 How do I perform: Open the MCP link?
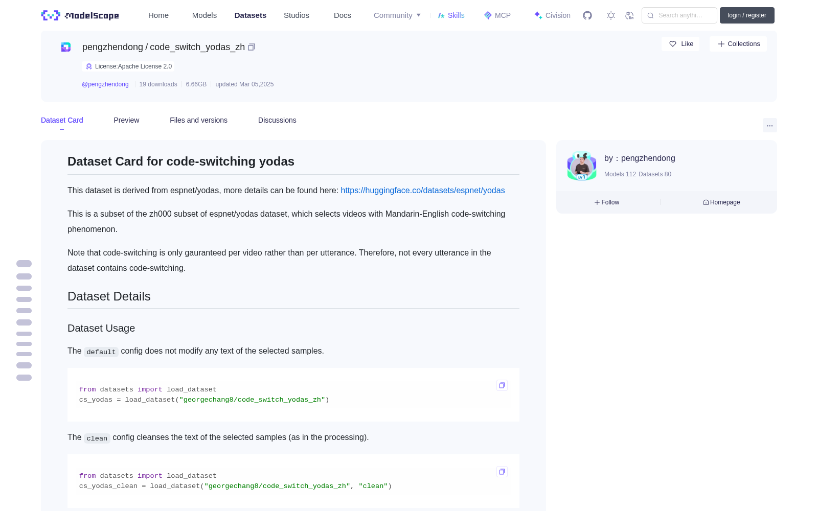pyautogui.click(x=497, y=15)
